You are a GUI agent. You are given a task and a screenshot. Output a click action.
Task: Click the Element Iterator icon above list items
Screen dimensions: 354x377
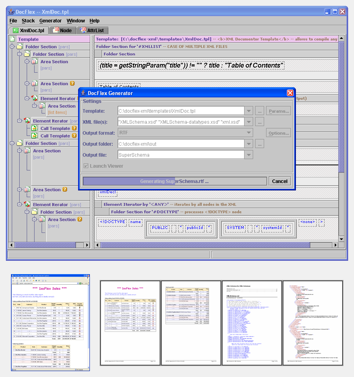35,98
